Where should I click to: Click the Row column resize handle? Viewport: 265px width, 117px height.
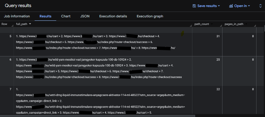(12, 26)
